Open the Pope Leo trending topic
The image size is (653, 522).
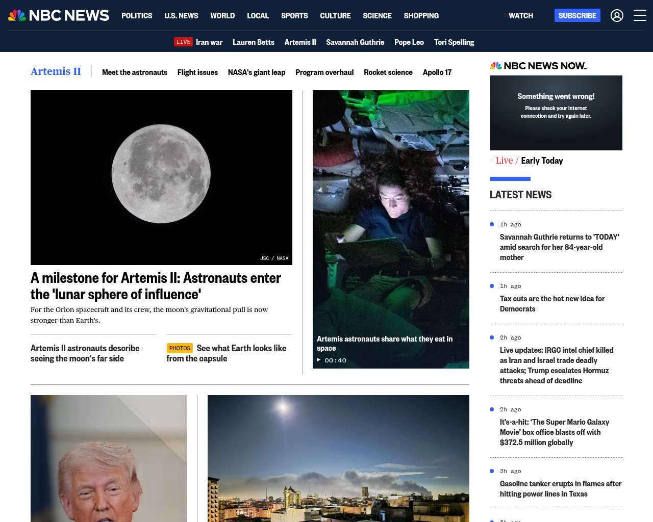pos(409,42)
